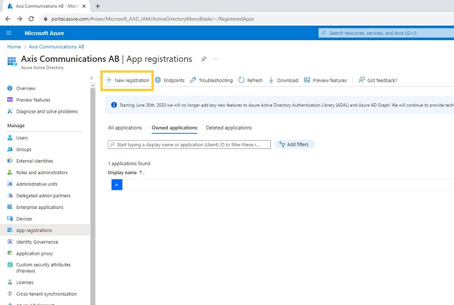Click the Troubleshooting wrench icon
454x305 pixels.
tap(193, 80)
